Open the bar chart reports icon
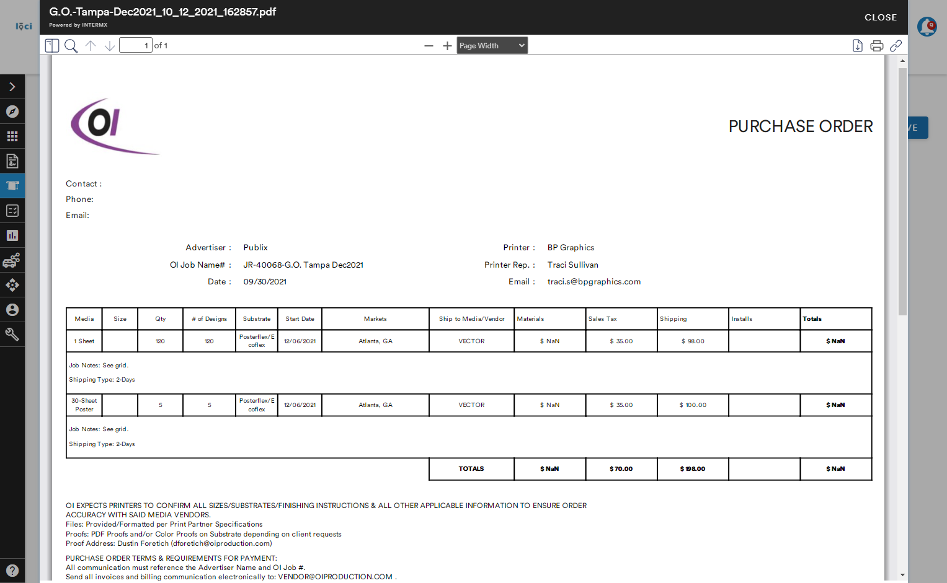This screenshot has width=947, height=583. (x=12, y=235)
